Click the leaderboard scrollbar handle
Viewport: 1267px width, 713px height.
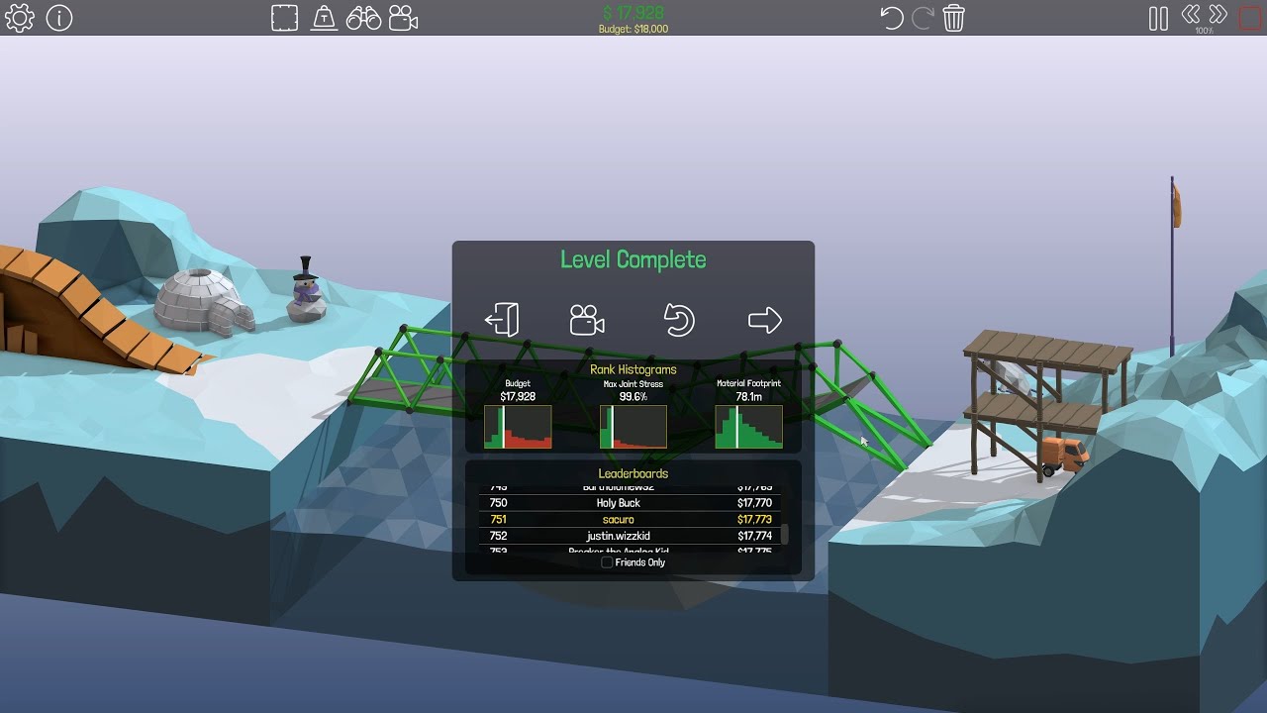pos(785,534)
